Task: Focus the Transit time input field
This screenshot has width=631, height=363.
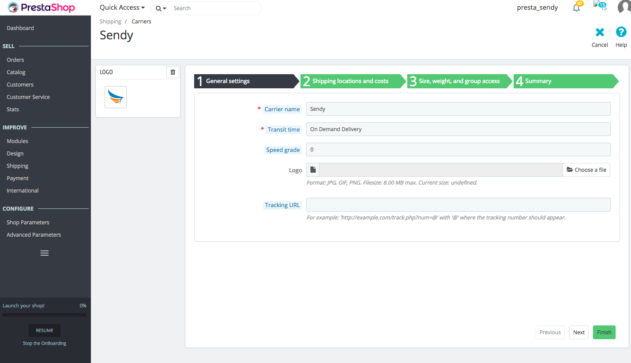Action: pos(458,129)
